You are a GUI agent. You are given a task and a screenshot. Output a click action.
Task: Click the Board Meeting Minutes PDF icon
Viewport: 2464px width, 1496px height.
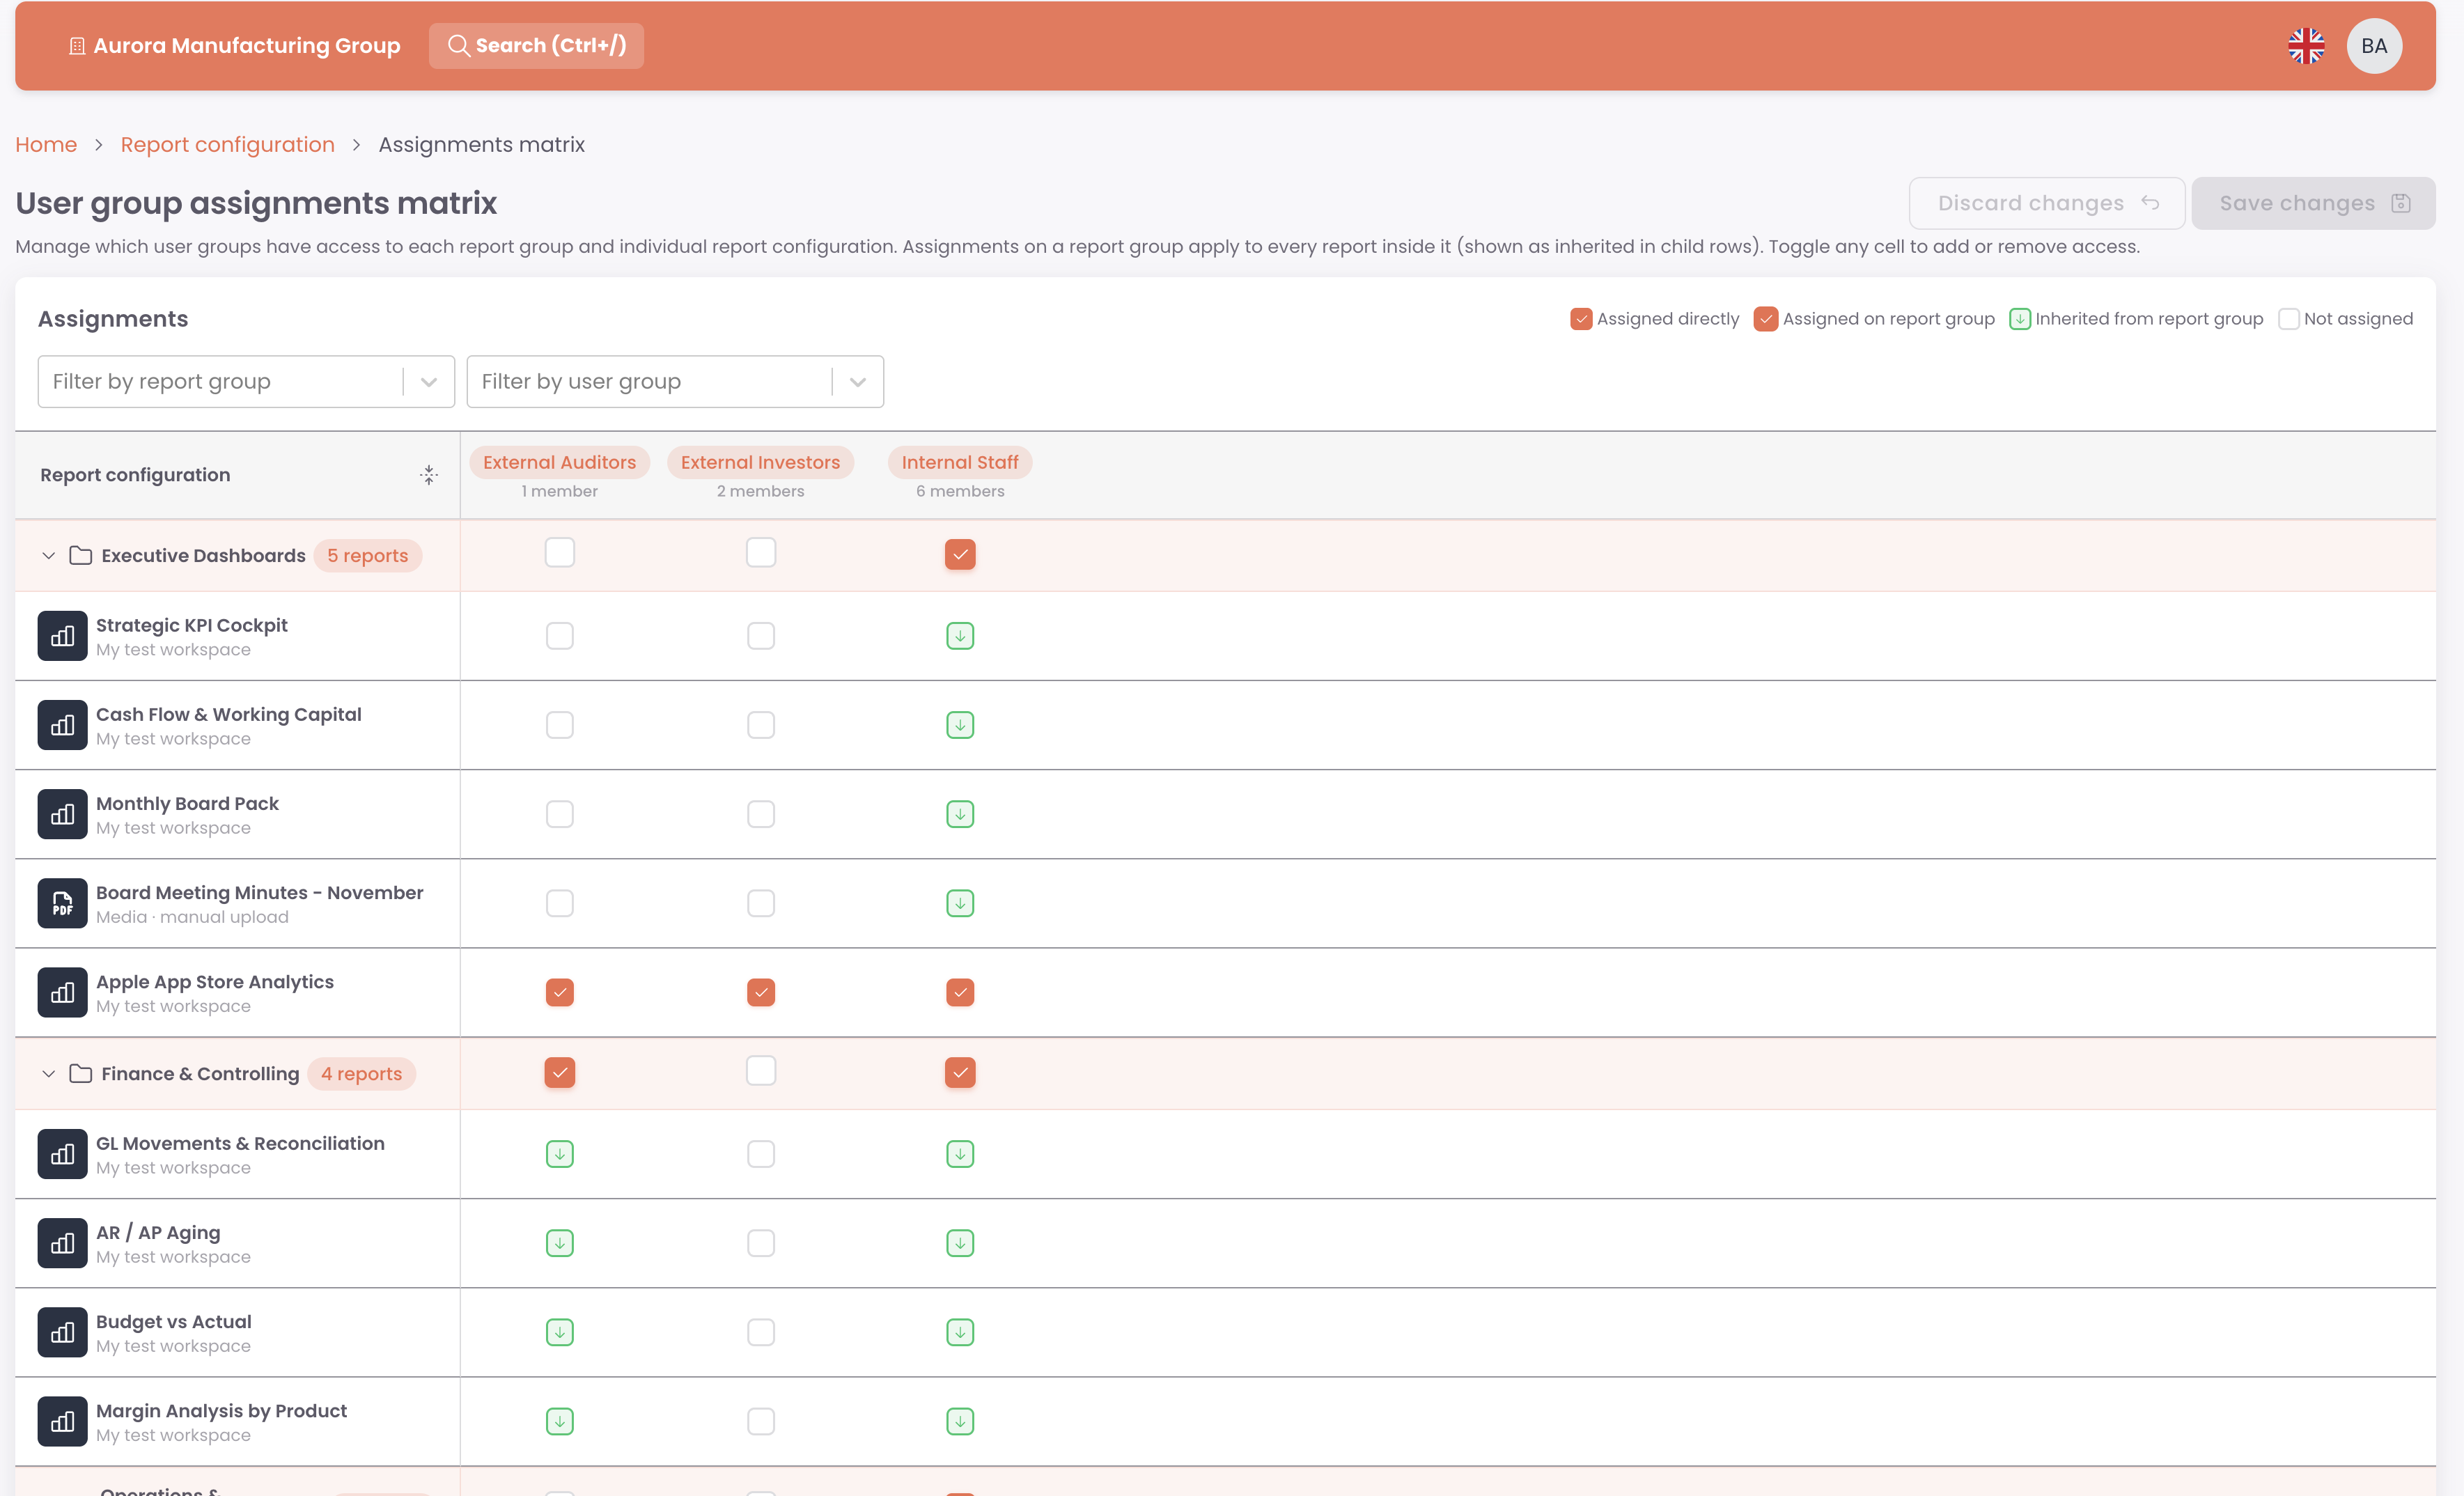pyautogui.click(x=62, y=903)
